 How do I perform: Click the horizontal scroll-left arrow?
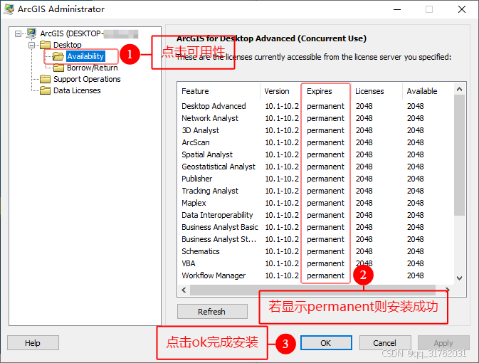click(x=184, y=290)
